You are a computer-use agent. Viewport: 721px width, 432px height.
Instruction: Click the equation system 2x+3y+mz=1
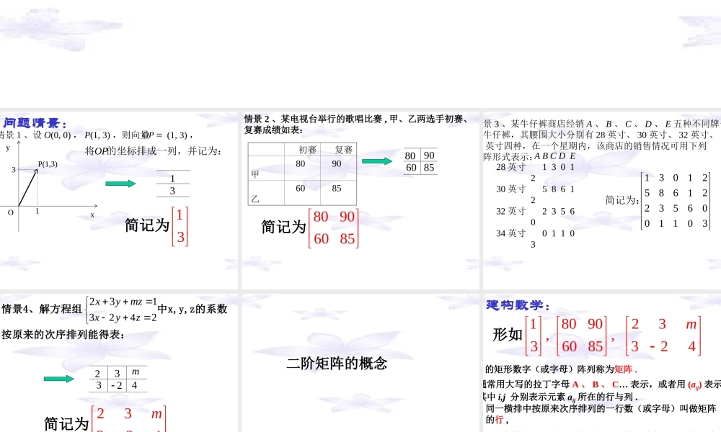coord(122,310)
